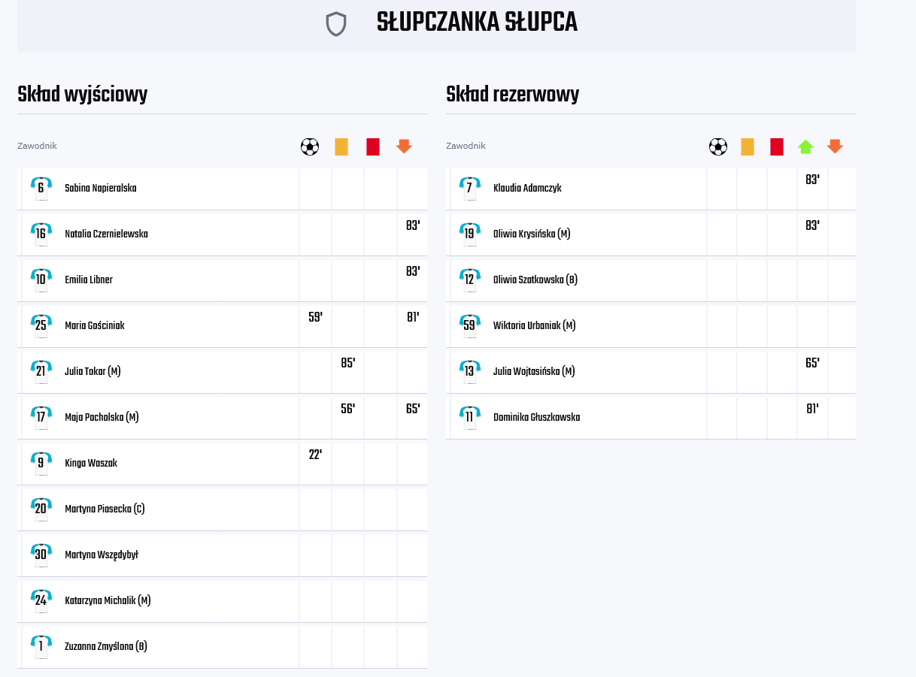Click Maria Gościniak's 59' goal entry
Image resolution: width=916 pixels, height=677 pixels.
tap(315, 317)
